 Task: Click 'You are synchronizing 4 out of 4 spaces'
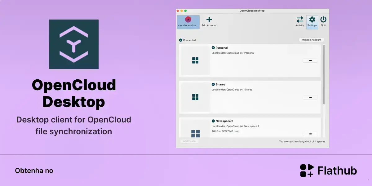click(x=302, y=141)
